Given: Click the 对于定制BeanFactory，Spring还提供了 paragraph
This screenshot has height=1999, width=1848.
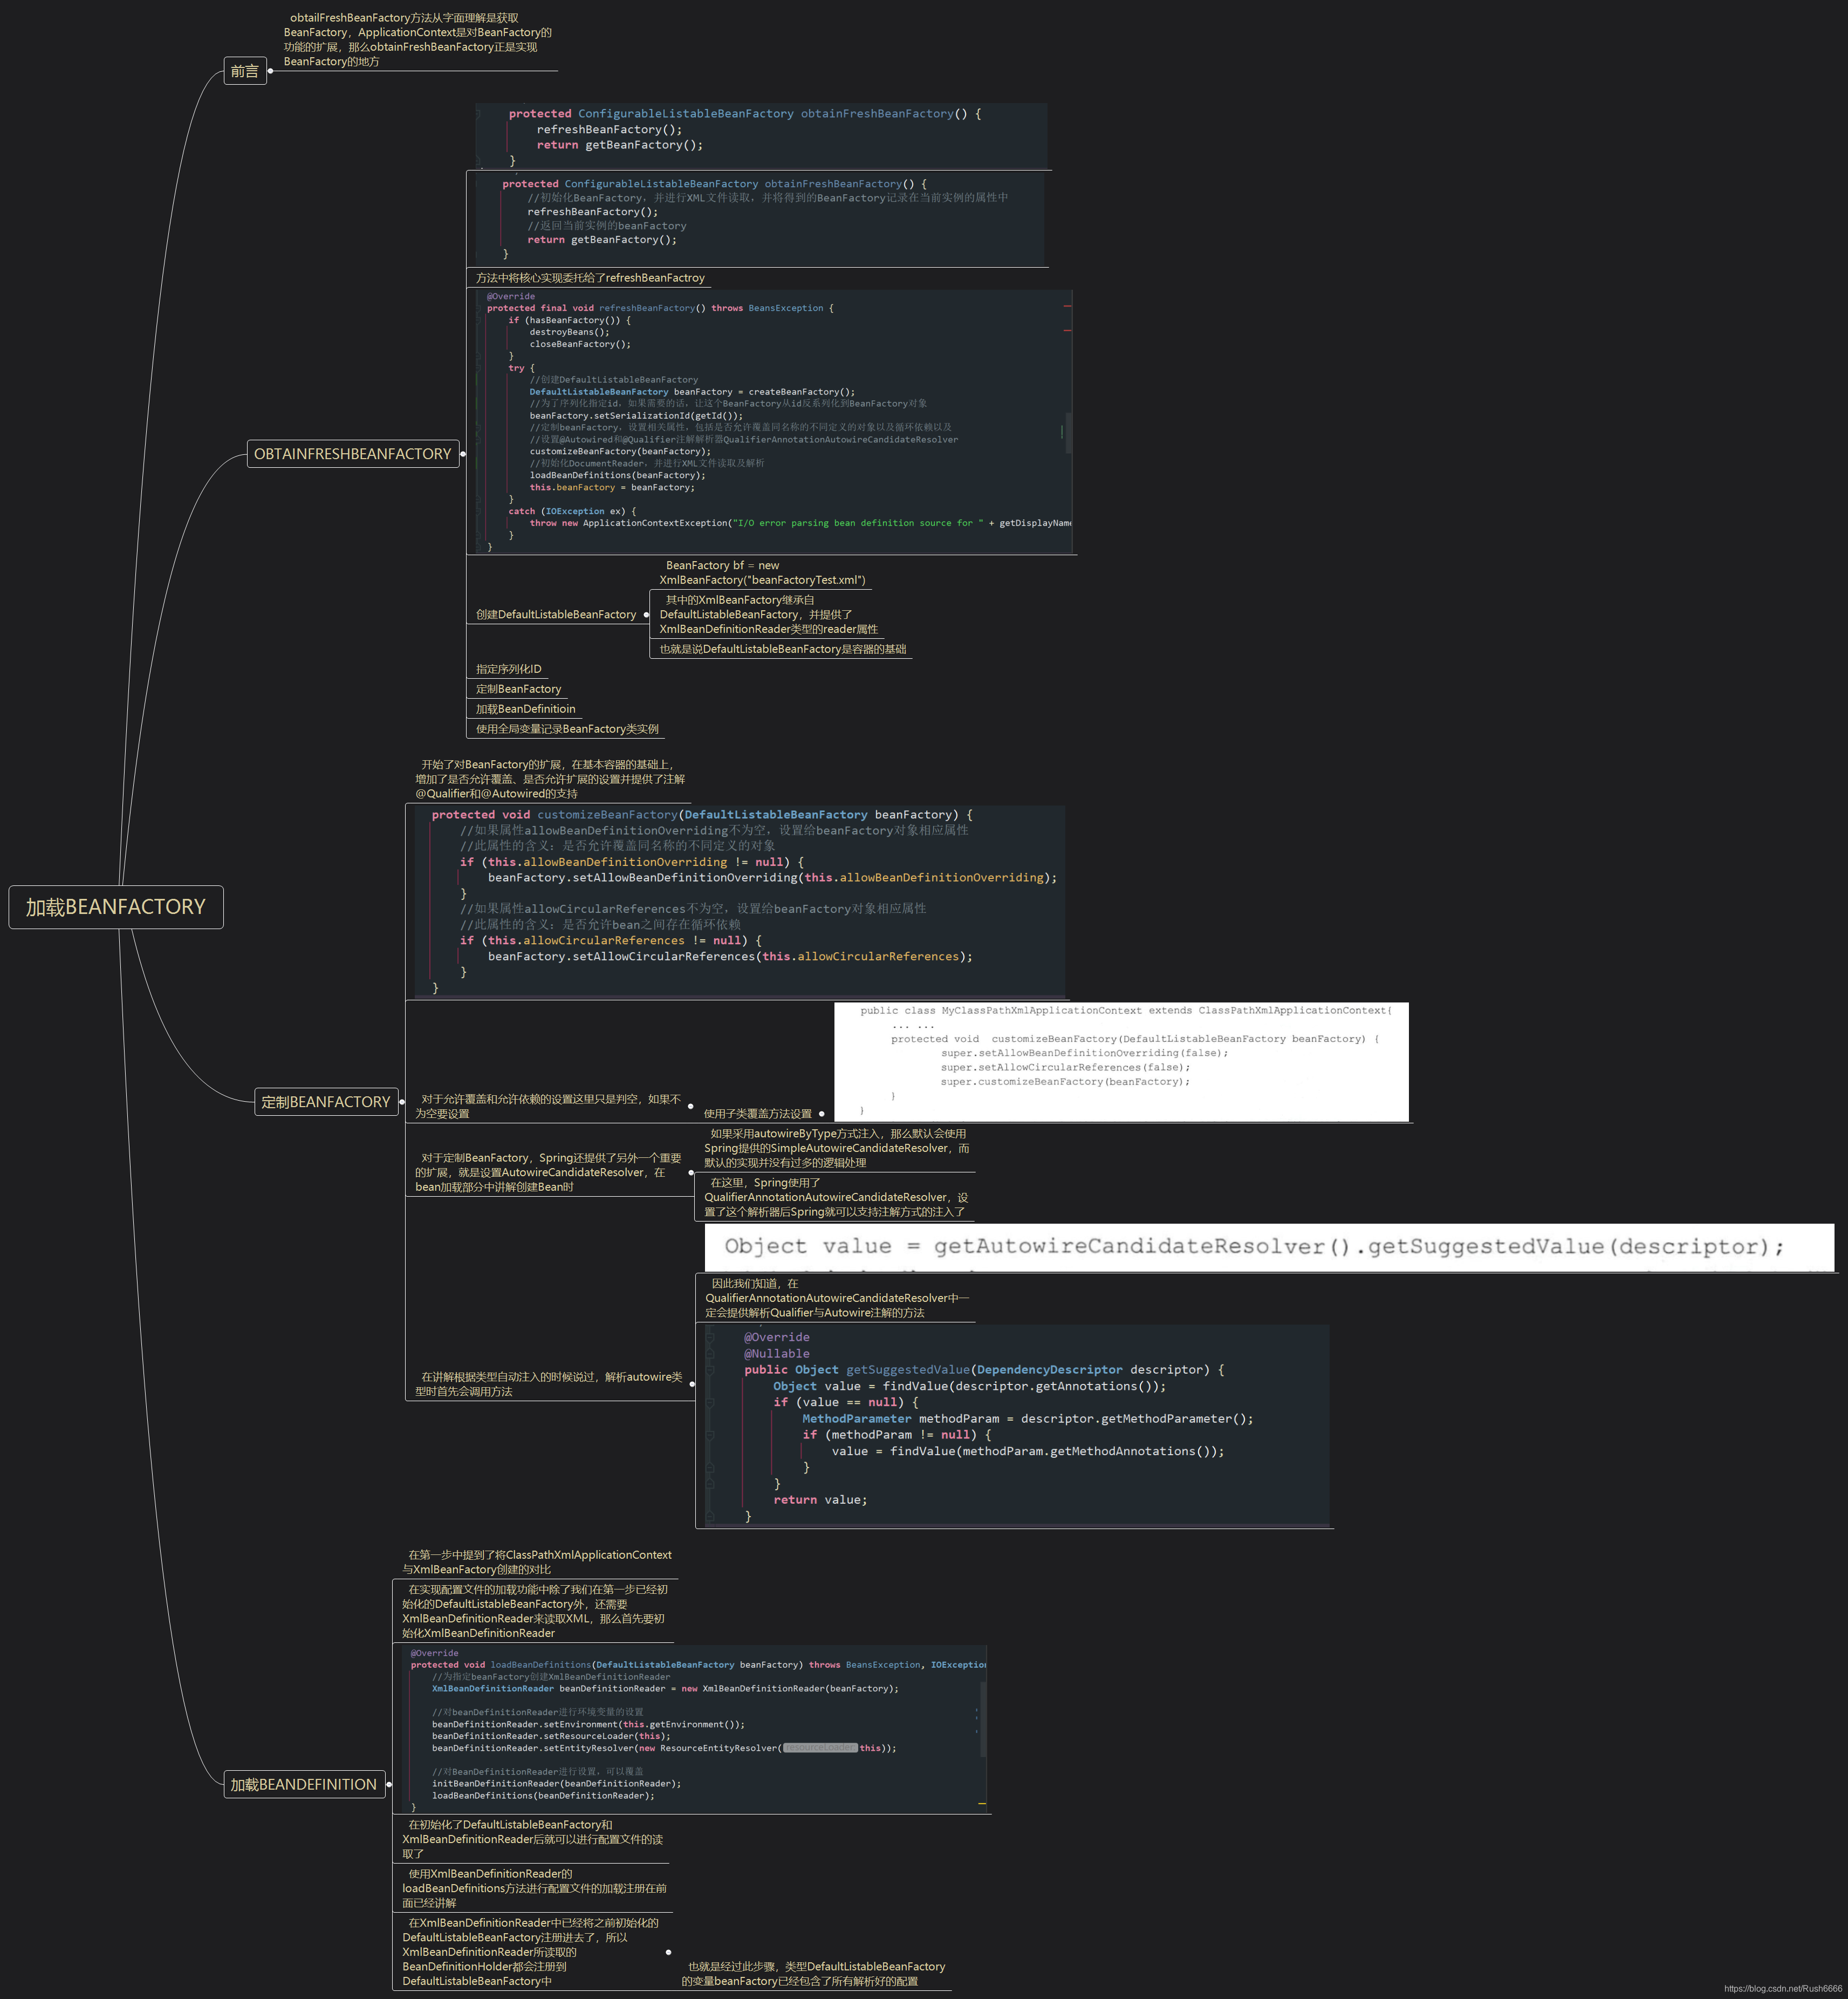Looking at the screenshot, I should coord(548,1172).
